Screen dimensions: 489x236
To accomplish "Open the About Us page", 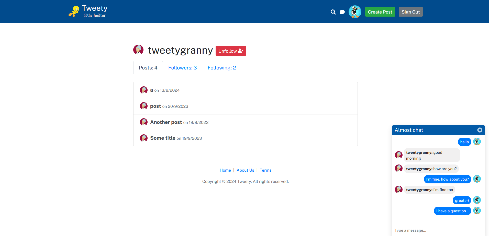I will pos(245,170).
